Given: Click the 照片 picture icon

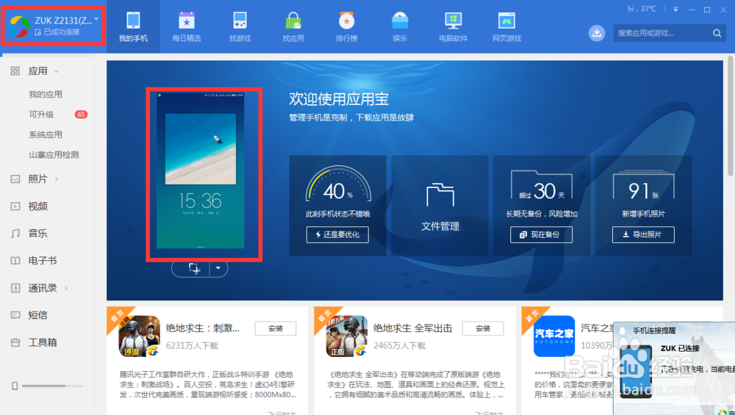Looking at the screenshot, I should tap(15, 179).
